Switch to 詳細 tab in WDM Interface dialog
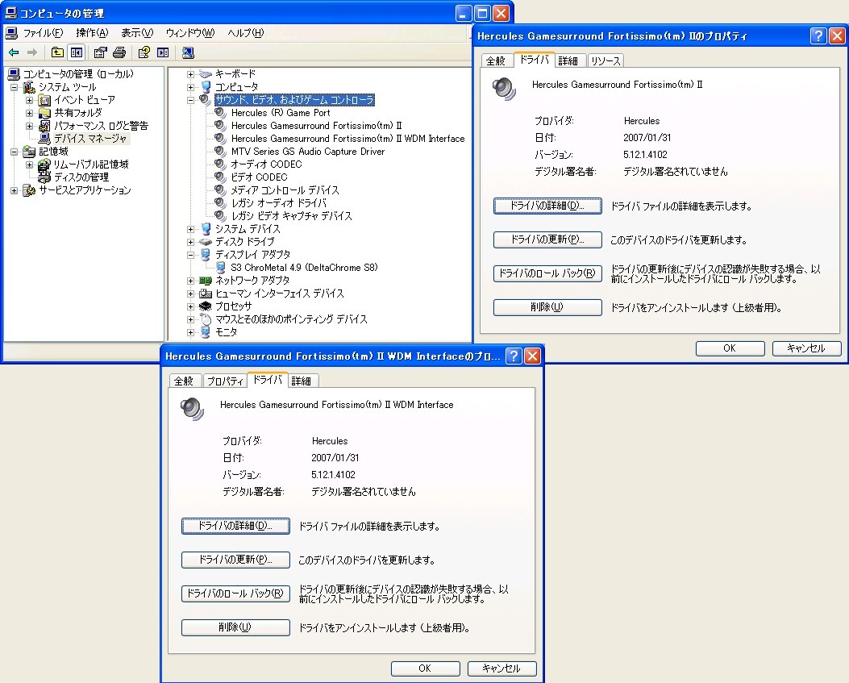 [301, 381]
